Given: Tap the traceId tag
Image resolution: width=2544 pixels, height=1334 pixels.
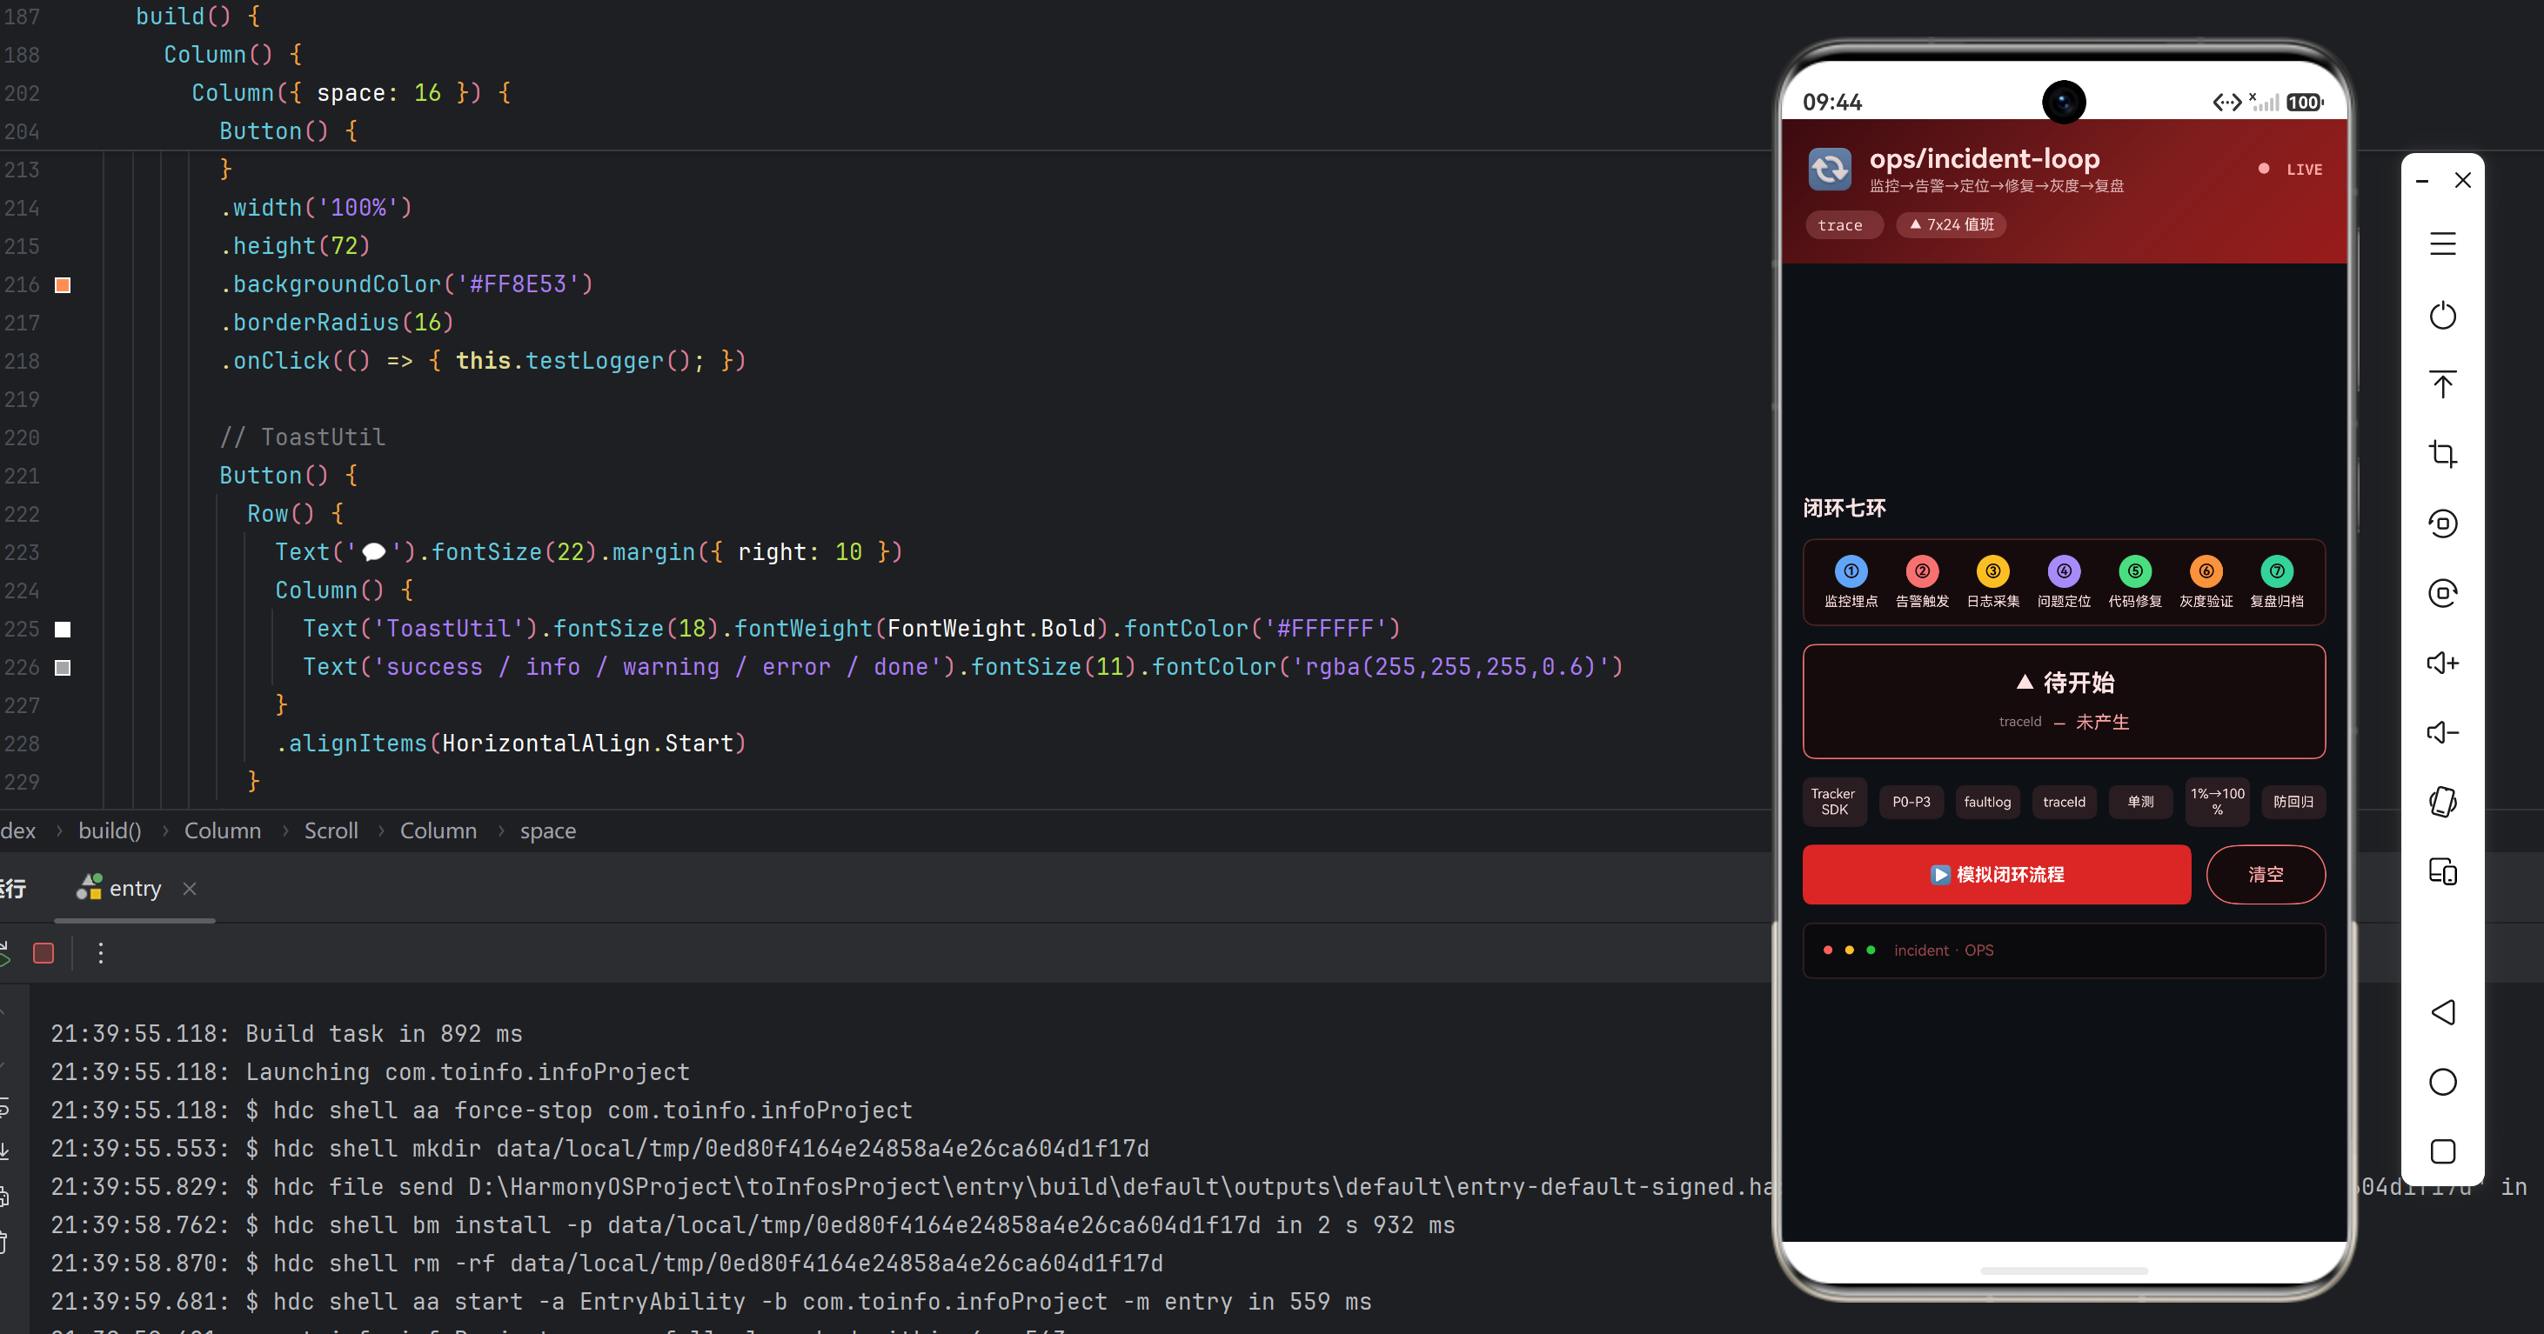Looking at the screenshot, I should click(2064, 802).
